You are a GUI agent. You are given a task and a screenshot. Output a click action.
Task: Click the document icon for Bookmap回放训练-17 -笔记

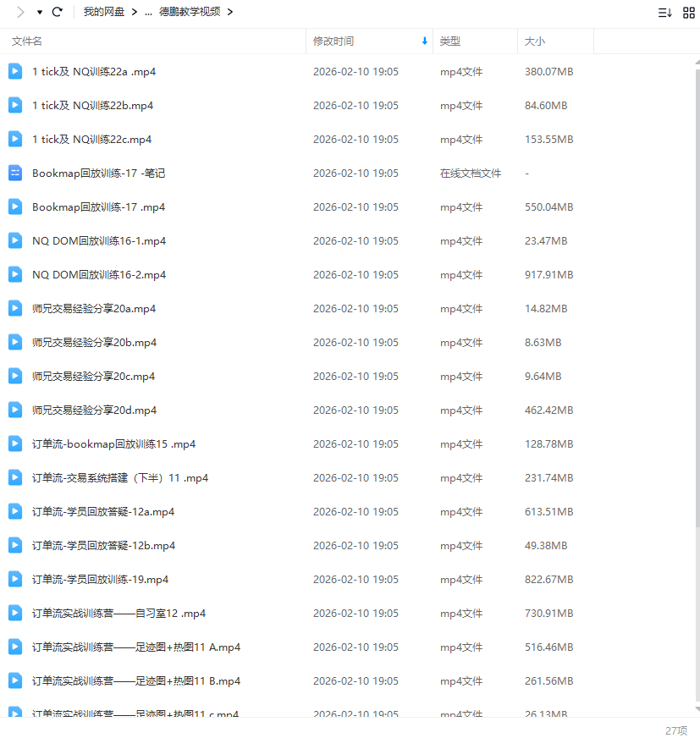tap(15, 173)
